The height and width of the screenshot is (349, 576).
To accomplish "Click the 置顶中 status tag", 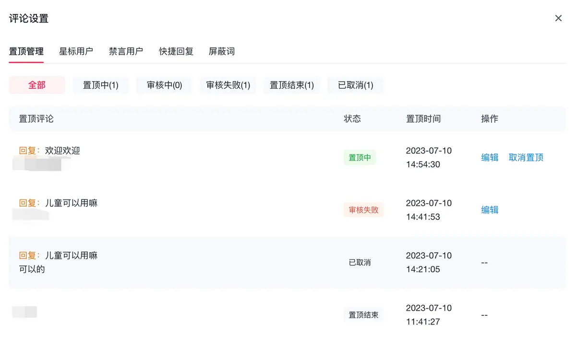I will 360,157.
